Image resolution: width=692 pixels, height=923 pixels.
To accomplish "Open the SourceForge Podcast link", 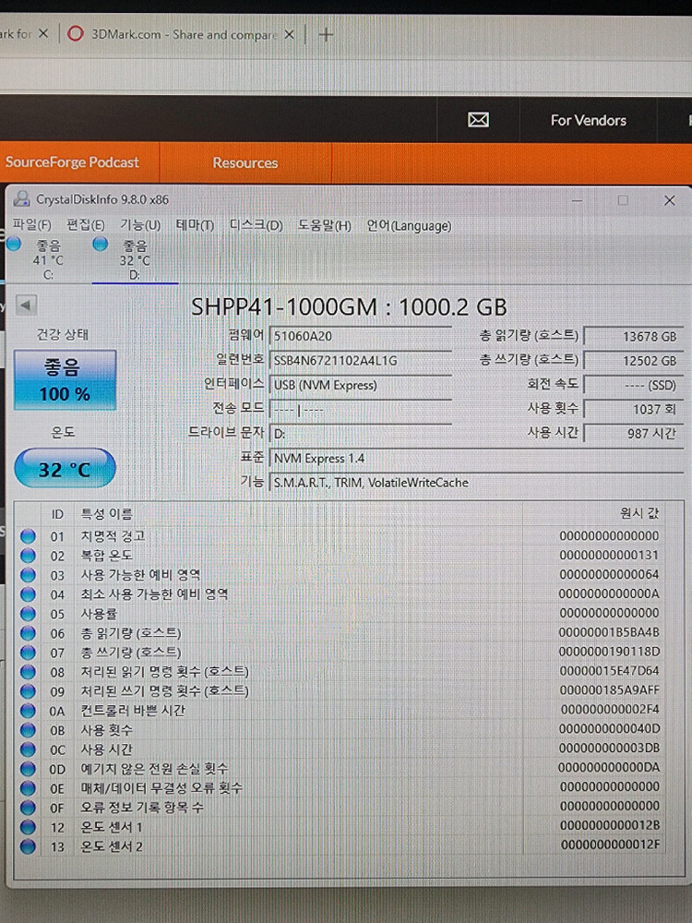I will point(72,162).
